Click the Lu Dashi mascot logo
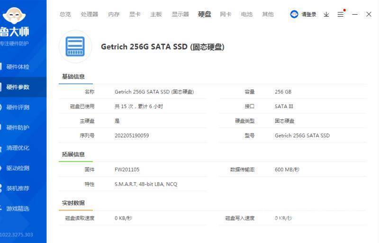The height and width of the screenshot is (243, 379). click(x=14, y=16)
